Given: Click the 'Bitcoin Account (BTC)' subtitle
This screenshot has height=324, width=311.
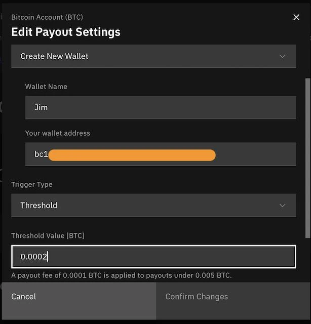Looking at the screenshot, I should pyautogui.click(x=47, y=17).
